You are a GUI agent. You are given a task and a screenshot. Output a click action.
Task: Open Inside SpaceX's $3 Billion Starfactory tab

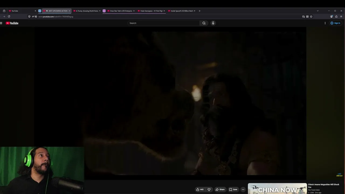(x=182, y=11)
